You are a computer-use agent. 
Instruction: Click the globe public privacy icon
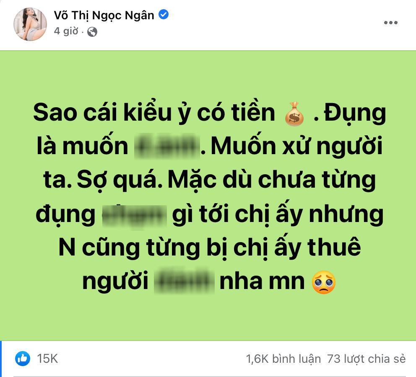tap(92, 32)
